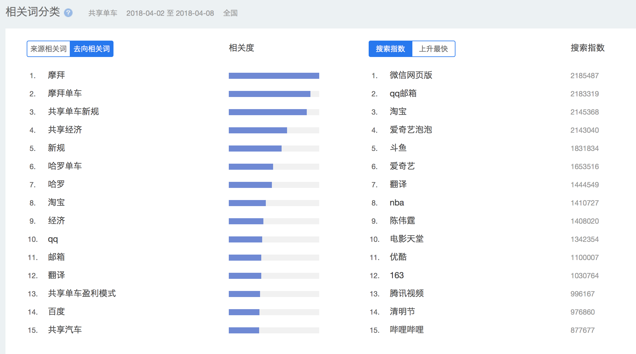The width and height of the screenshot is (636, 354).
Task: Select keyword 哈罗单车
Action: [x=65, y=166]
